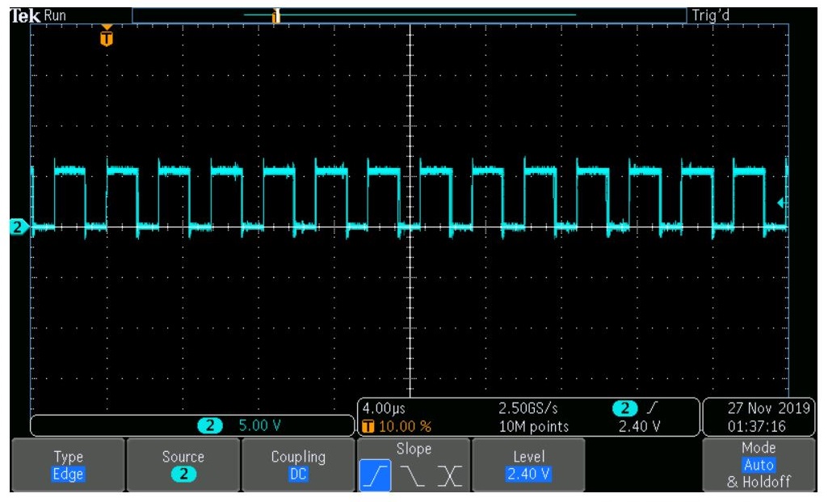
Task: Toggle the Coupling DC setting
Action: pyautogui.click(x=298, y=465)
